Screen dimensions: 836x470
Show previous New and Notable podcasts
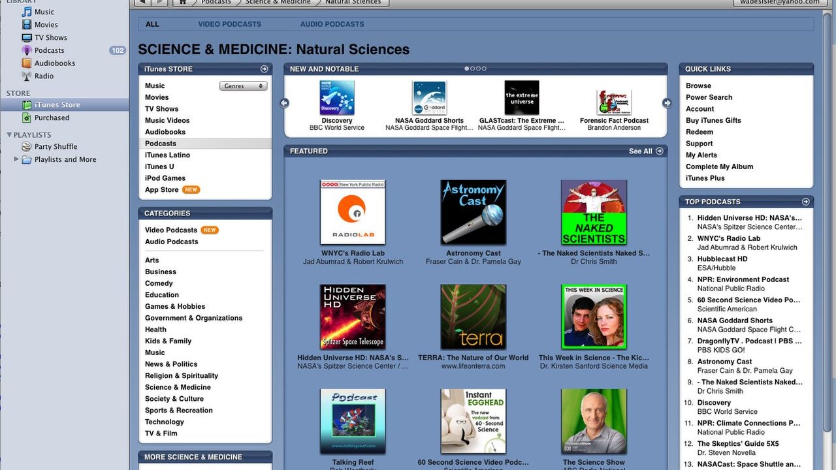point(284,102)
